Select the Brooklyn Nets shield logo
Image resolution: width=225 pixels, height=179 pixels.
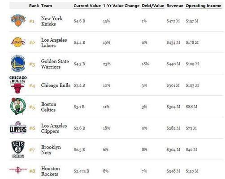point(18,149)
